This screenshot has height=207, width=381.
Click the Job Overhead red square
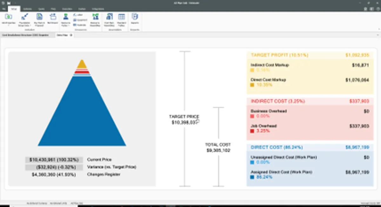[x=252, y=131]
